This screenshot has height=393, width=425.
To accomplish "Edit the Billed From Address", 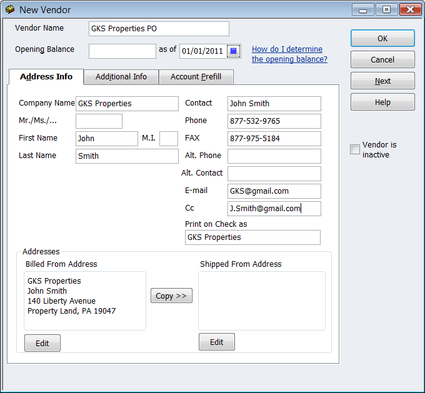I will (x=42, y=343).
